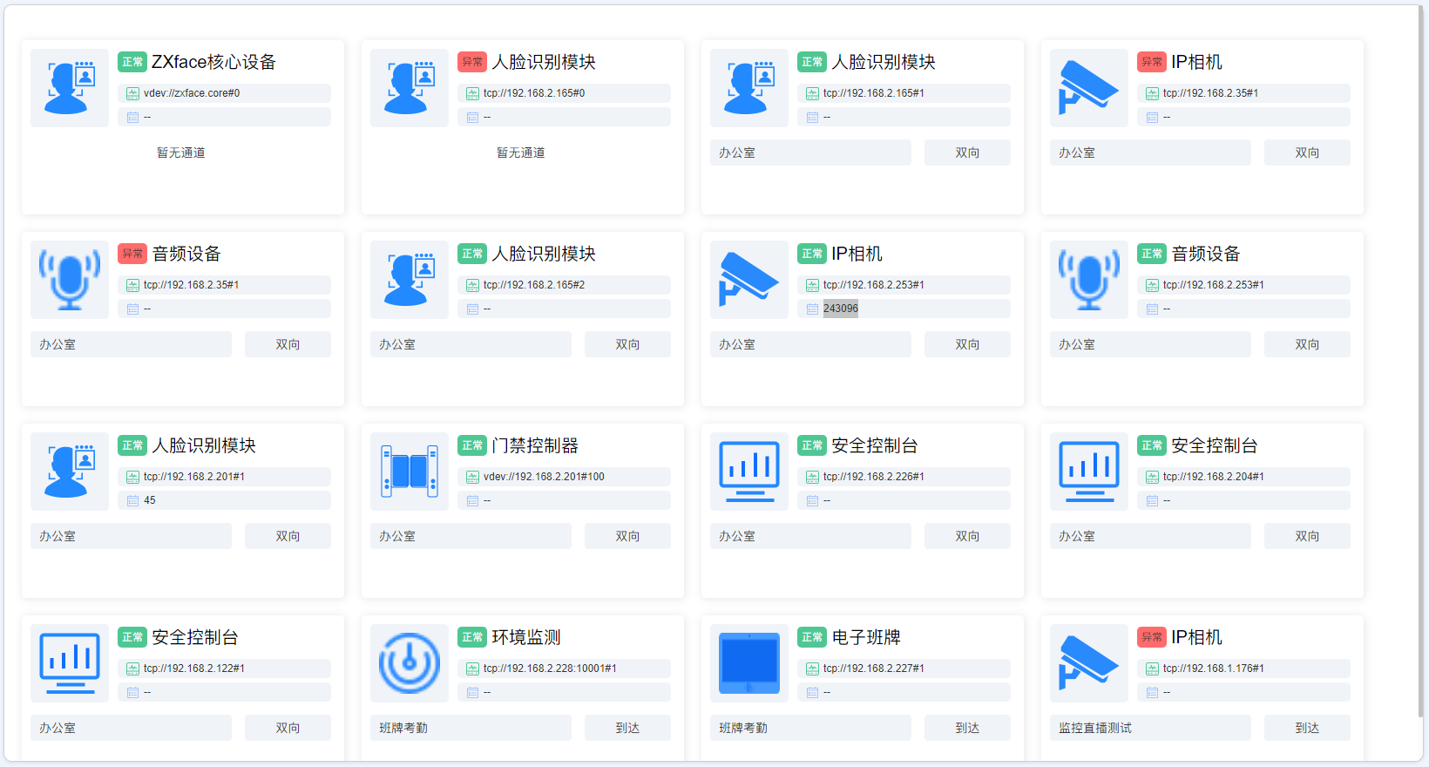
Task: Click monitor icon for 安全控制台 192.168.2.226#1
Action: point(749,472)
